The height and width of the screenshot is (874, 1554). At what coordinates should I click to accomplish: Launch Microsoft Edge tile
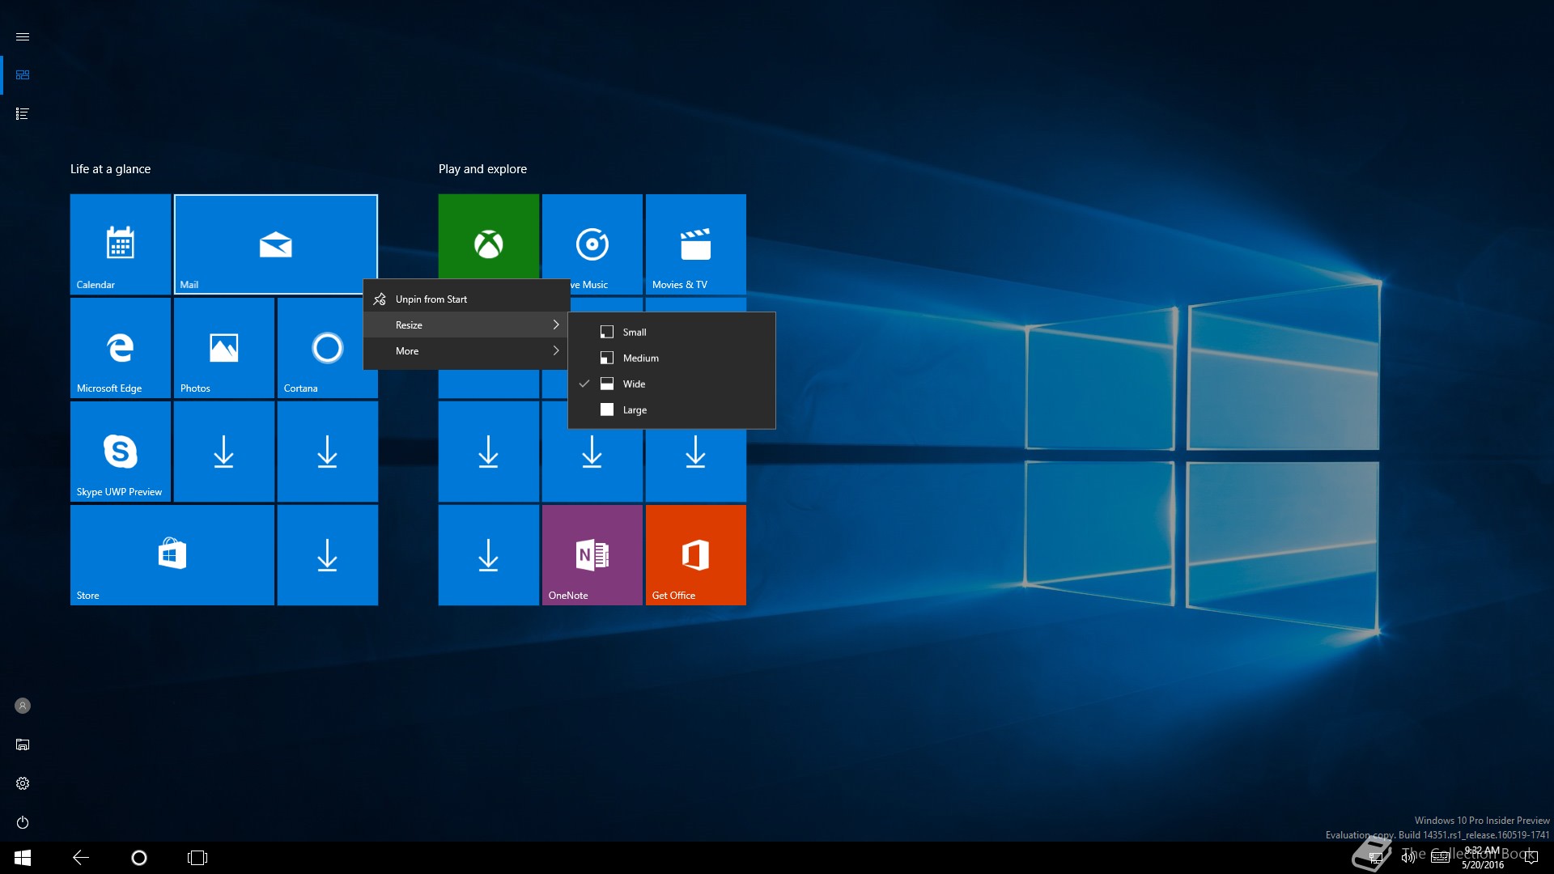pyautogui.click(x=120, y=347)
